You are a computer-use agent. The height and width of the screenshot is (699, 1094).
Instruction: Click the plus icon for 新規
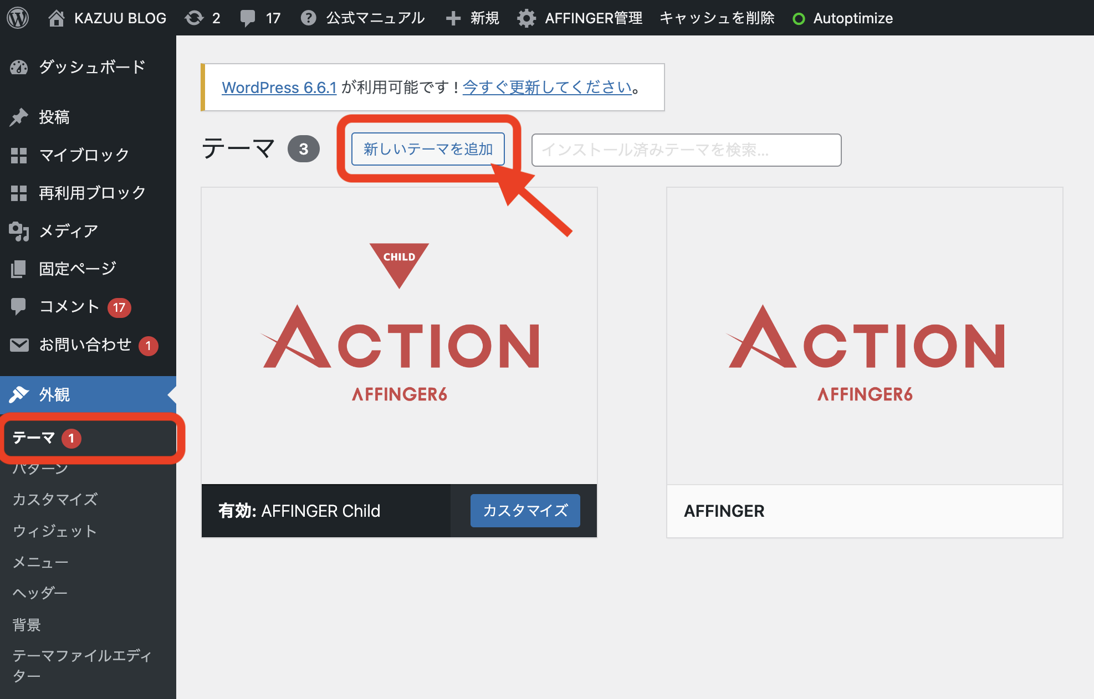click(x=453, y=18)
